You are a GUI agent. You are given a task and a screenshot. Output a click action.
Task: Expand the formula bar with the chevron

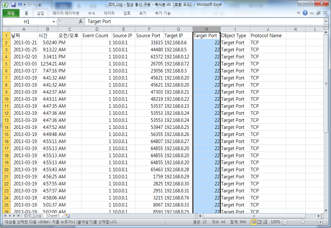[326, 21]
